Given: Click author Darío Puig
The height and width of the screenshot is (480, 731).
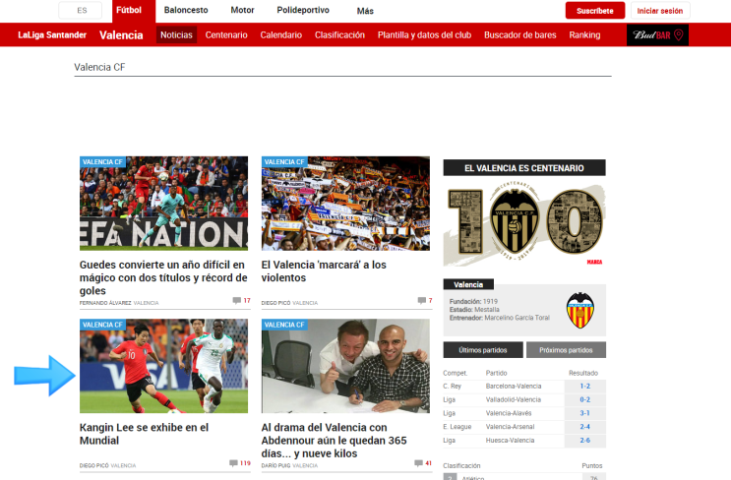Looking at the screenshot, I should 275,465.
